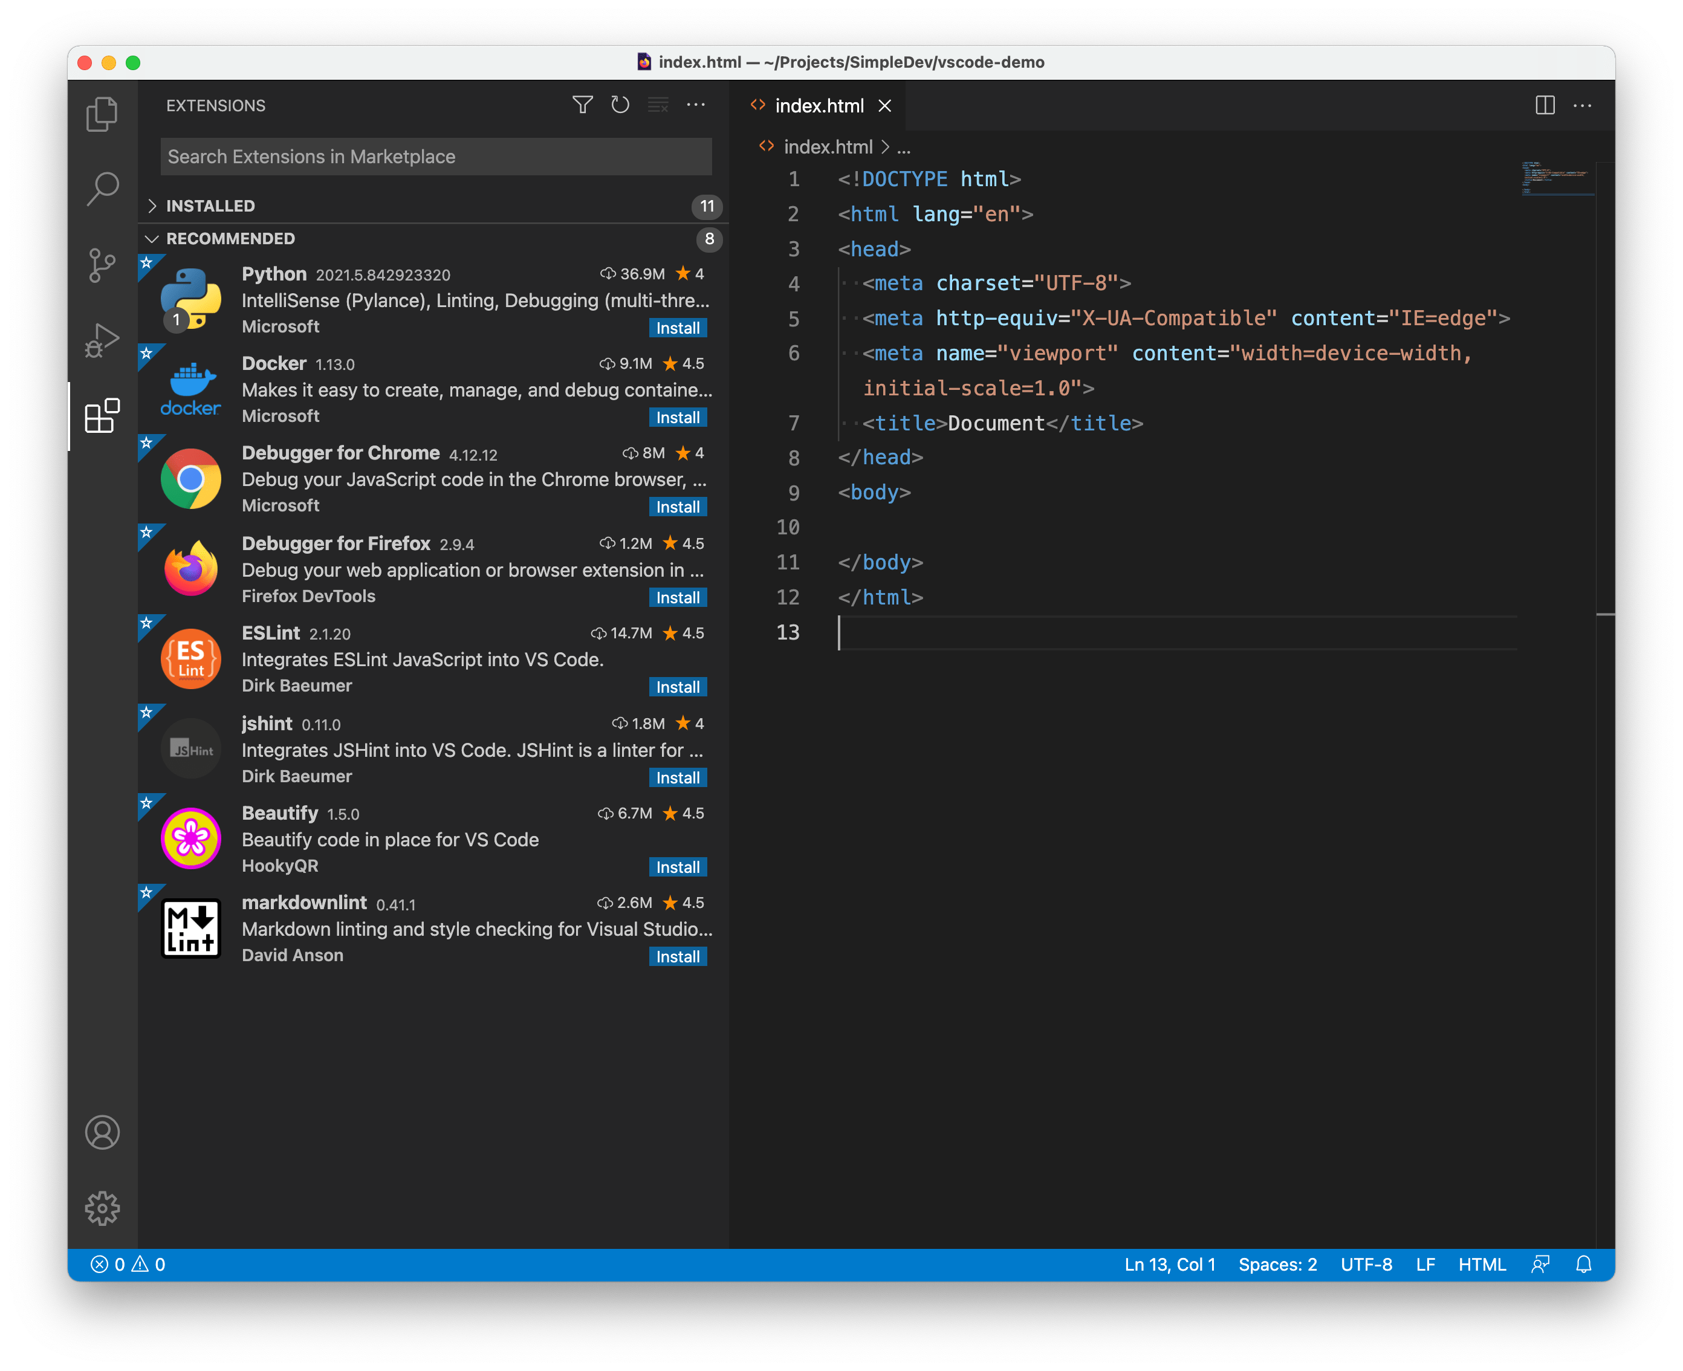Screen dimensions: 1683x1371
Task: Expand the INSTALLED extensions section
Action: coord(210,206)
